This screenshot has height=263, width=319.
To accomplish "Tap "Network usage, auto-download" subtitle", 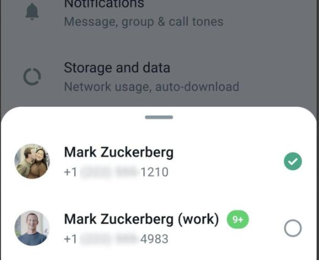I will coord(152,87).
